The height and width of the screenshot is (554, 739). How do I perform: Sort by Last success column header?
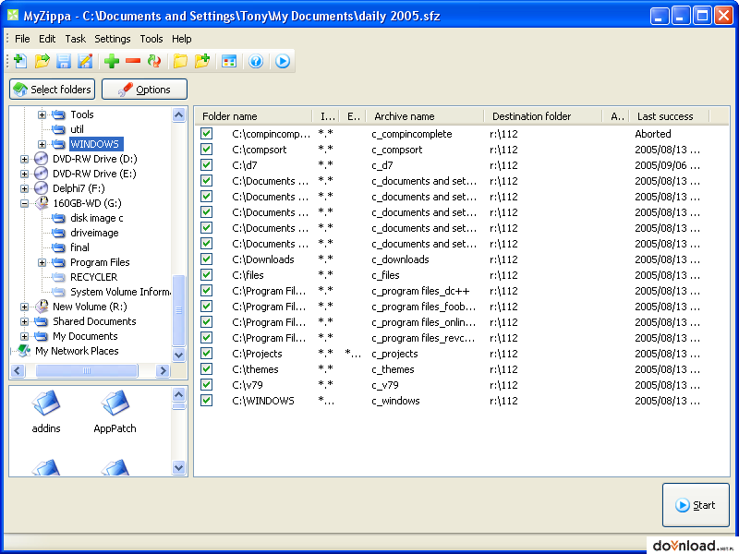(669, 116)
